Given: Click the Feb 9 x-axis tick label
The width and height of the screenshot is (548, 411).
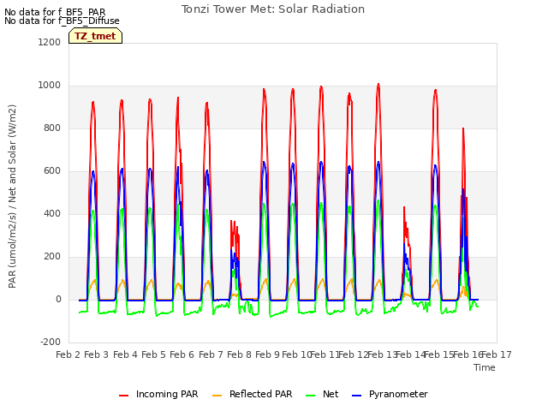Looking at the screenshot, I should [268, 354].
